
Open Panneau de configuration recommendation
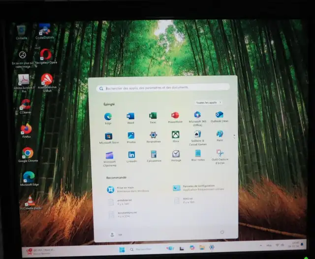point(198,187)
